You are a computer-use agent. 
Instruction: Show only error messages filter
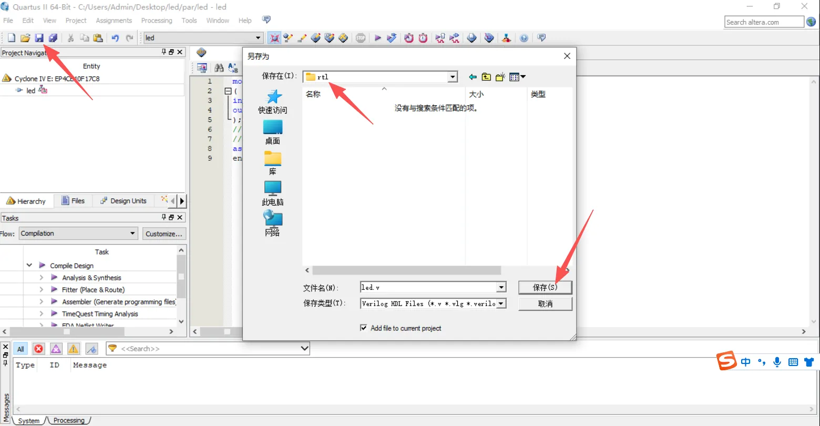(39, 349)
